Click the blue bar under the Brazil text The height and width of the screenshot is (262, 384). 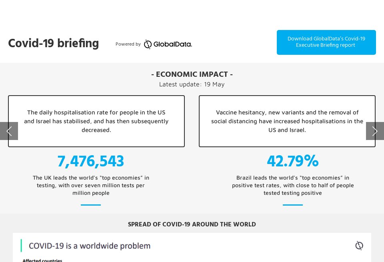[293, 205]
